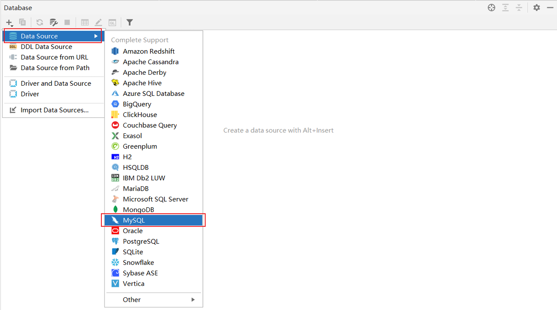The image size is (557, 310).
Task: Click the Scroll from Editor target icon
Action: [491, 8]
